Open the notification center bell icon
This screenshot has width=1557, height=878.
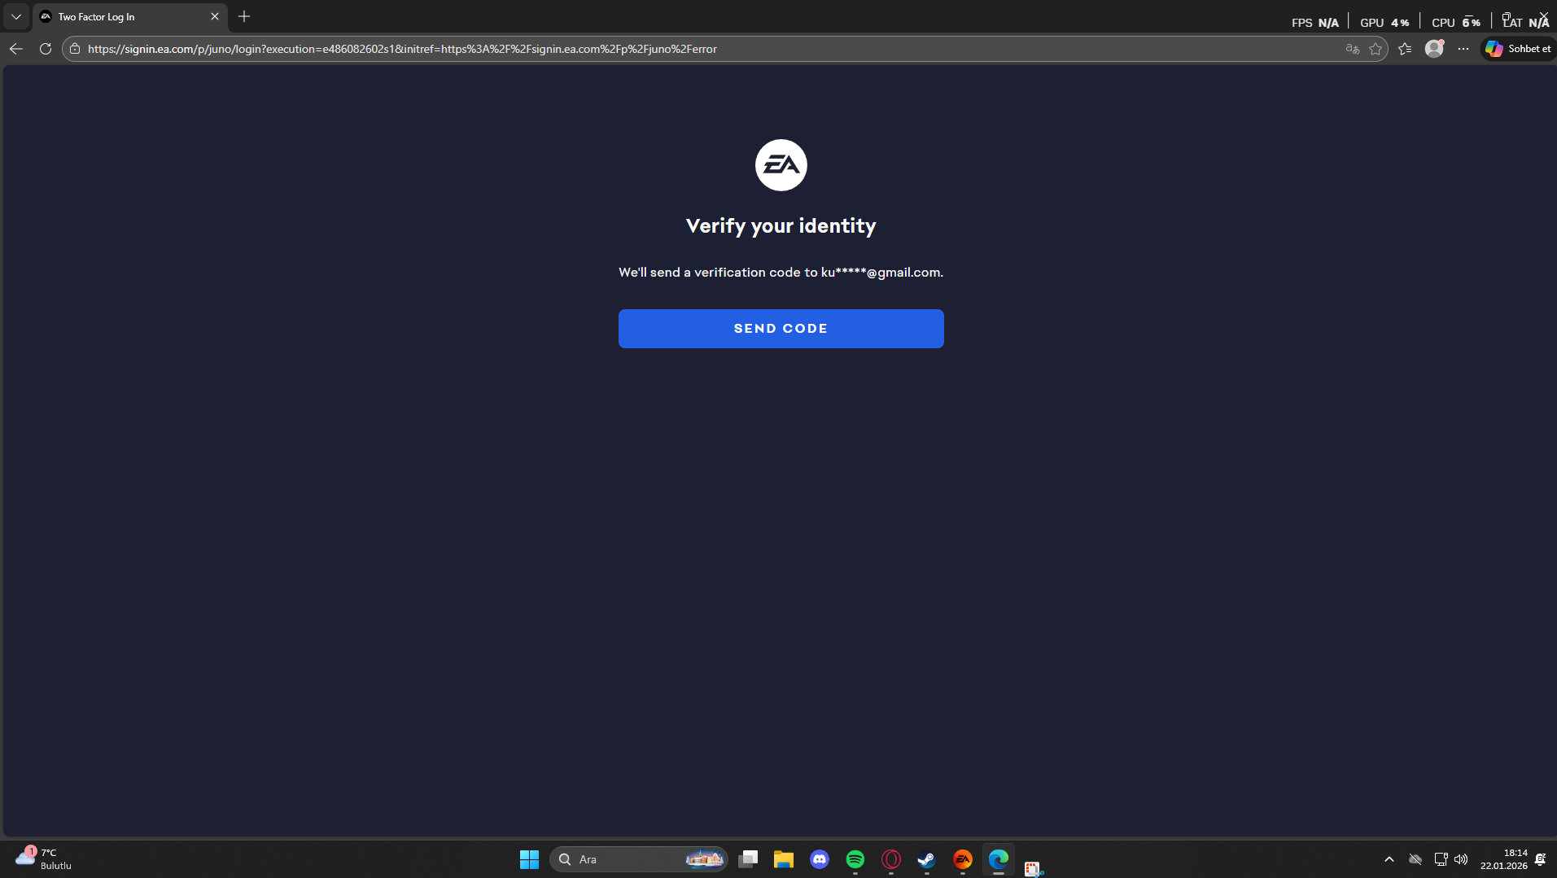1541,859
